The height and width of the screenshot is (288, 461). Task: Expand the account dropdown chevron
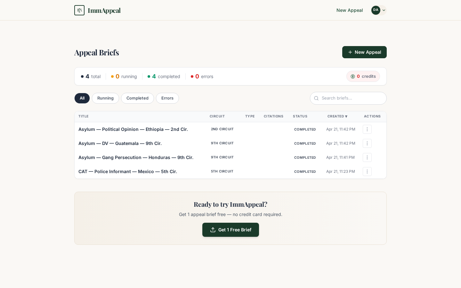coord(384,10)
